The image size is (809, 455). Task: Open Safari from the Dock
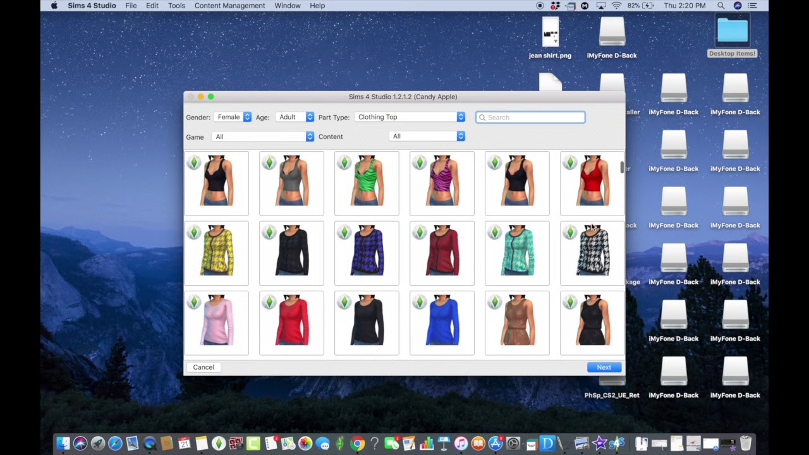pos(115,443)
